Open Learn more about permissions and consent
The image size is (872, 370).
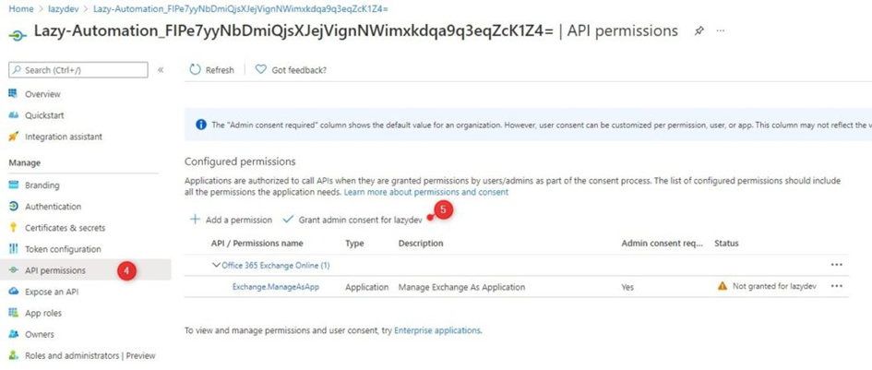click(x=426, y=192)
